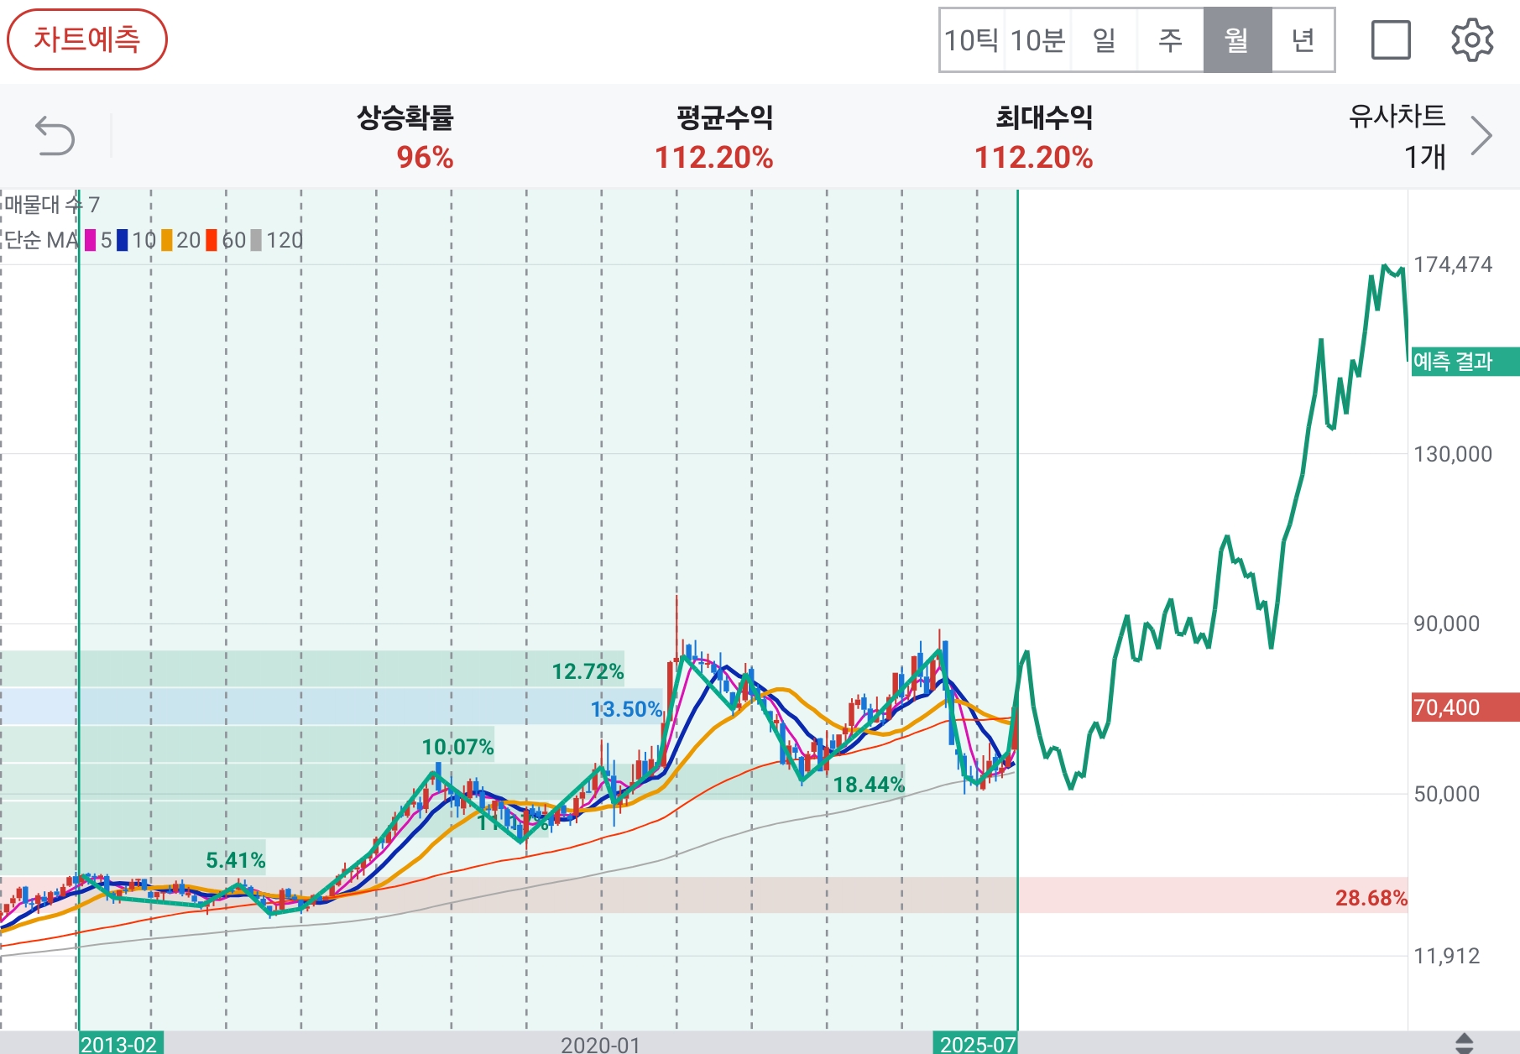Image resolution: width=1520 pixels, height=1054 pixels.
Task: Select the 2013-02 start date marker
Action: click(x=120, y=1043)
